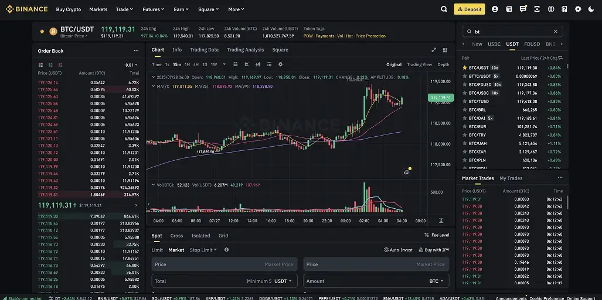Screen dimensions: 602x300
Task: Show only bids order book view
Action: tap(50, 65)
